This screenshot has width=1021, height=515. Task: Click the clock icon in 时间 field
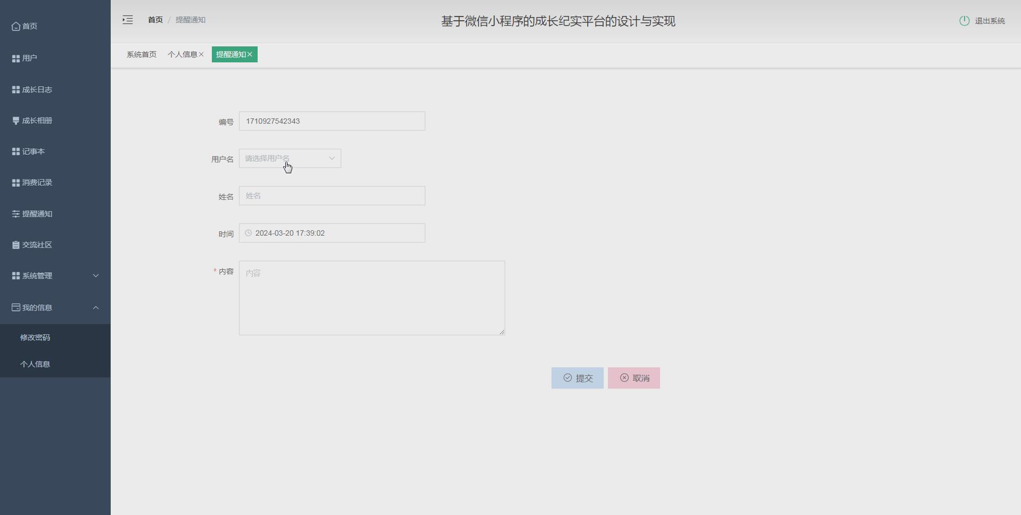248,232
